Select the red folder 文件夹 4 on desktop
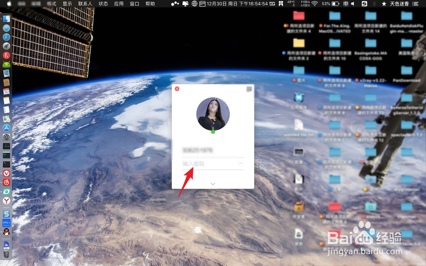 299,16
